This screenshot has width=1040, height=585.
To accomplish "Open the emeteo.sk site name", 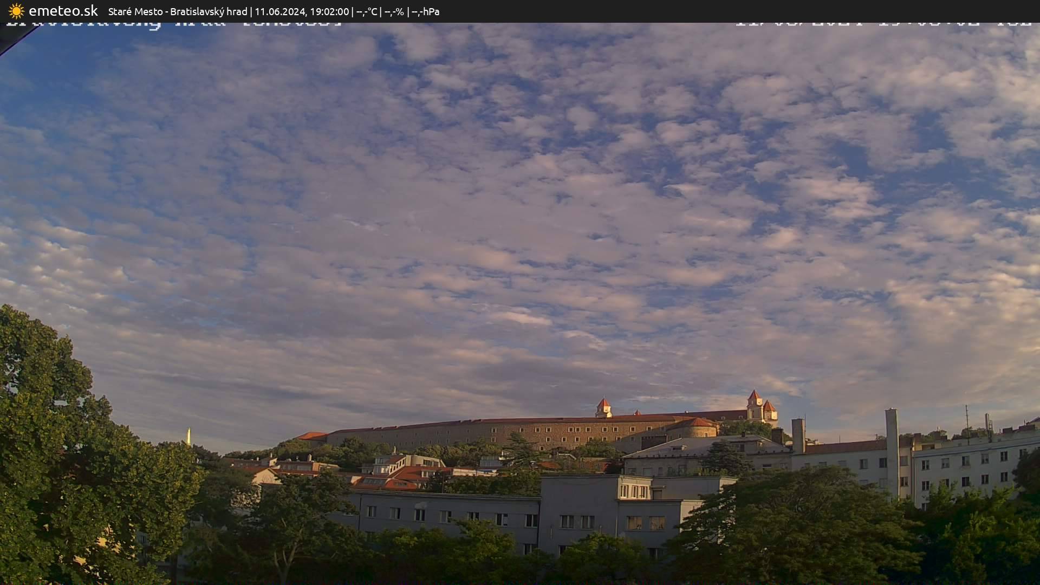I will (x=63, y=11).
